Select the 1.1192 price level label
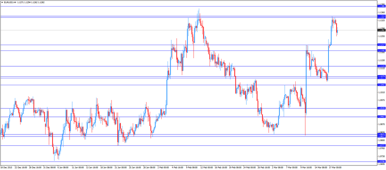This screenshot has width=386, height=170. tap(381, 50)
